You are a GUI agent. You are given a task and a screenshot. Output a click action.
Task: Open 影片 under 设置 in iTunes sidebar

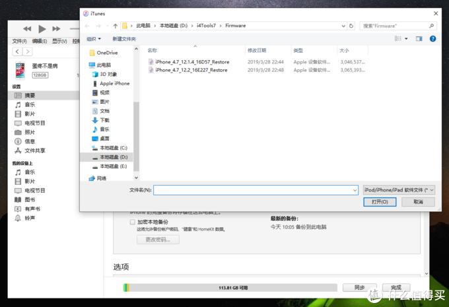coord(30,114)
